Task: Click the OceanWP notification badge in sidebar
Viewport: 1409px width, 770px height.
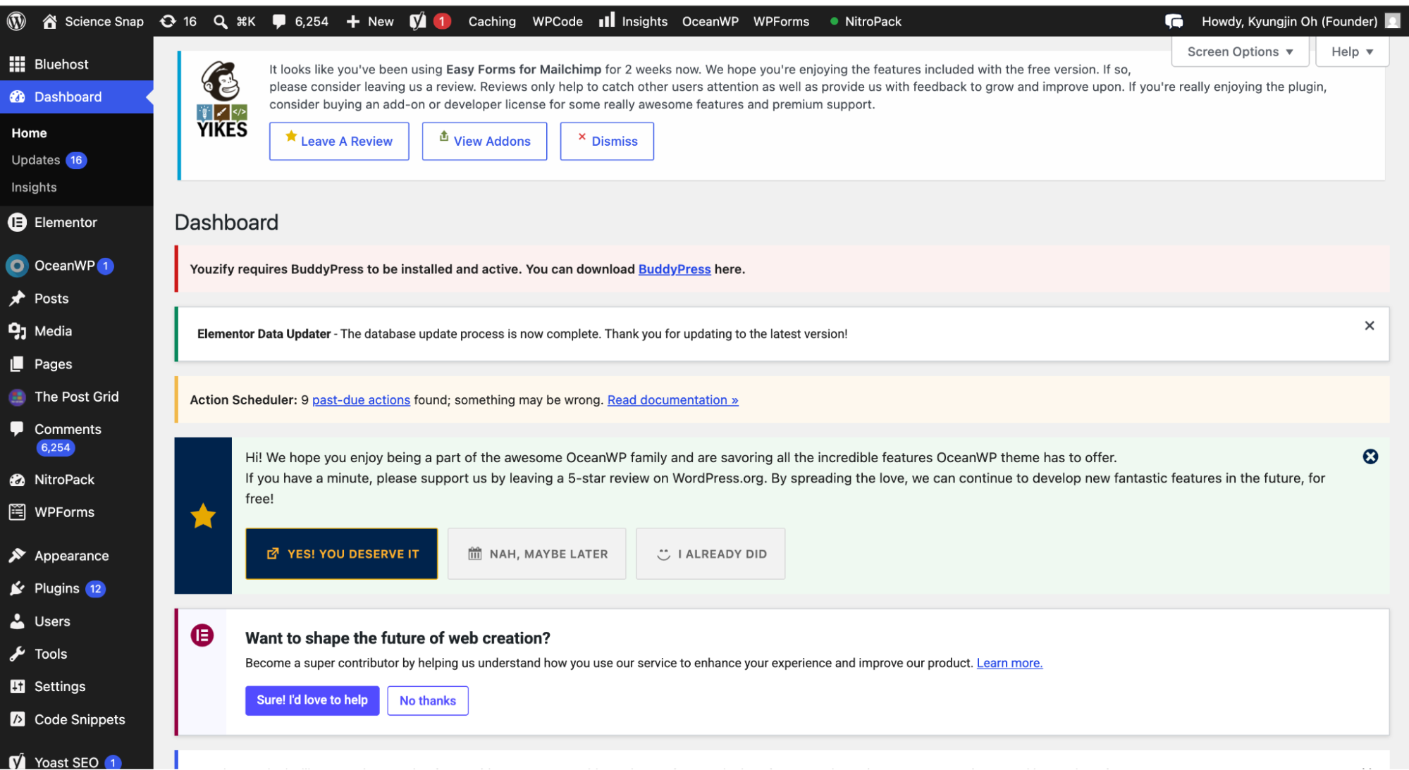Action: click(x=105, y=266)
